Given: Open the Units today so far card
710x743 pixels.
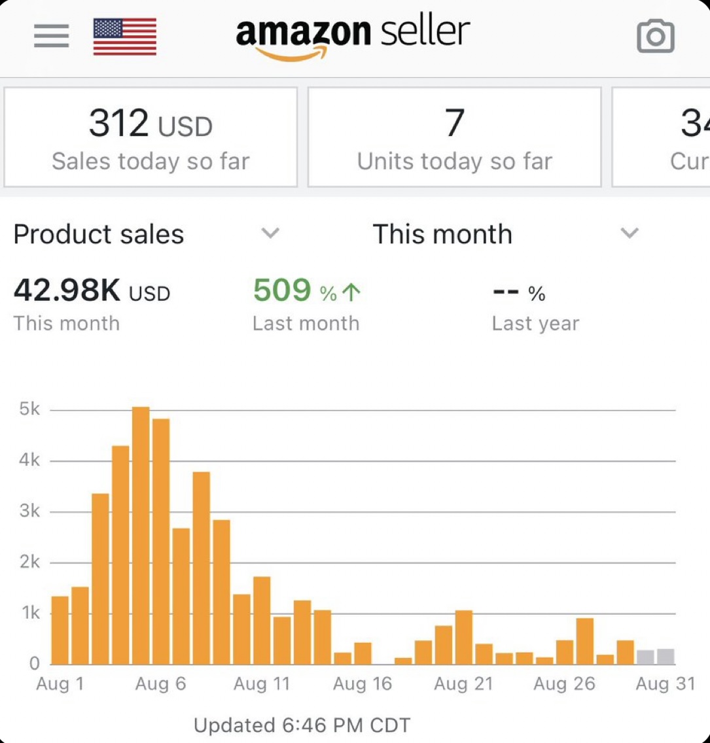Looking at the screenshot, I should coord(454,137).
